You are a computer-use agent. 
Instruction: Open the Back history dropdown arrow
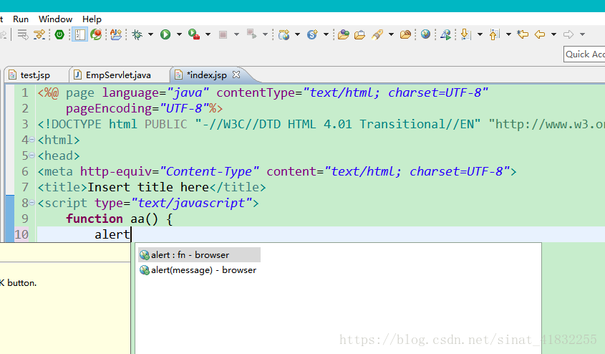tap(553, 34)
